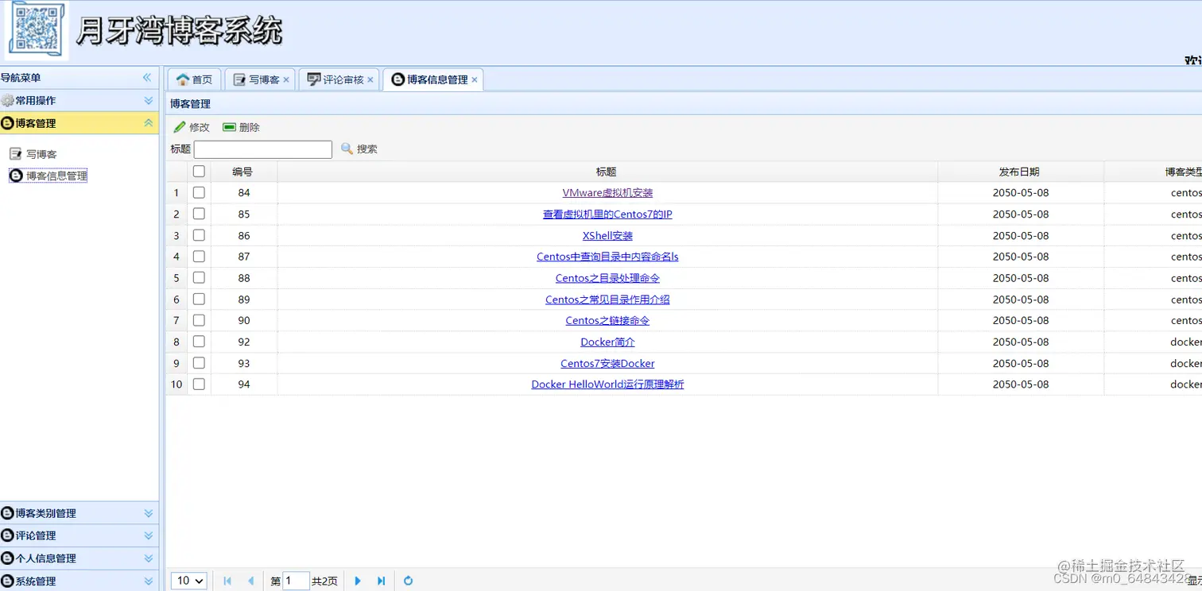
Task: Close the 写博客 tab
Action: (286, 79)
